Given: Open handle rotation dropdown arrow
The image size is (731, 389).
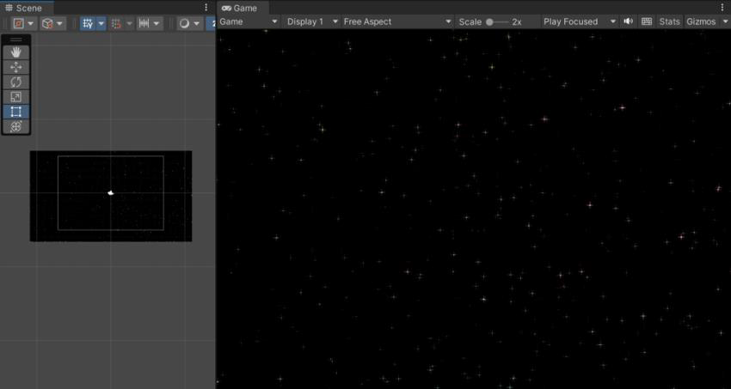Looking at the screenshot, I should (59, 23).
